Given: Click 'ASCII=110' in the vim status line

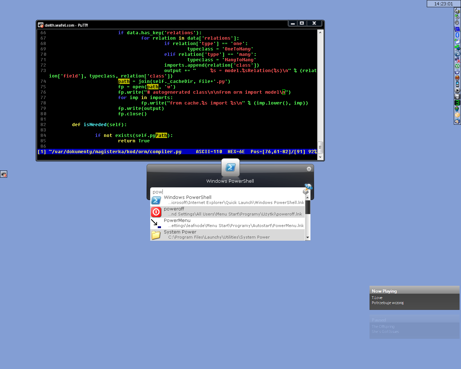Looking at the screenshot, I should point(209,152).
